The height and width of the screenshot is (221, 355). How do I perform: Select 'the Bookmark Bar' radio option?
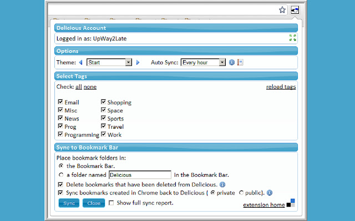click(61, 166)
